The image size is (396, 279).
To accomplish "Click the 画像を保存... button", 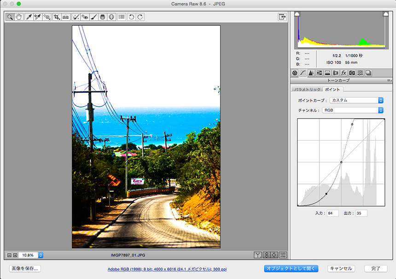I will click(x=25, y=269).
